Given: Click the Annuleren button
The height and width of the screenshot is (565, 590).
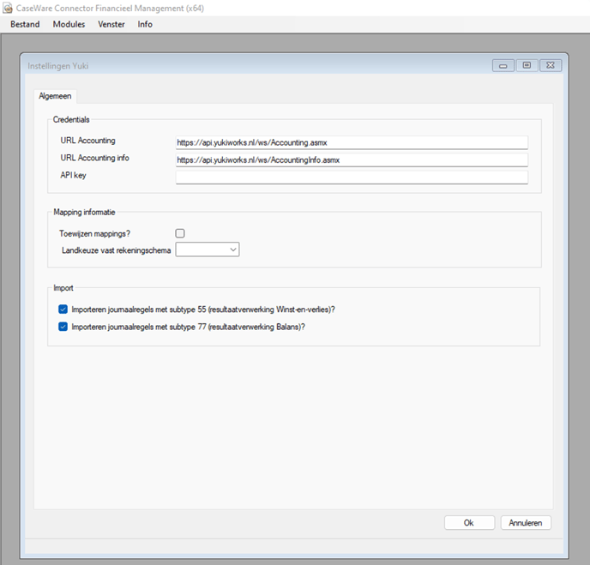Looking at the screenshot, I should pos(526,523).
